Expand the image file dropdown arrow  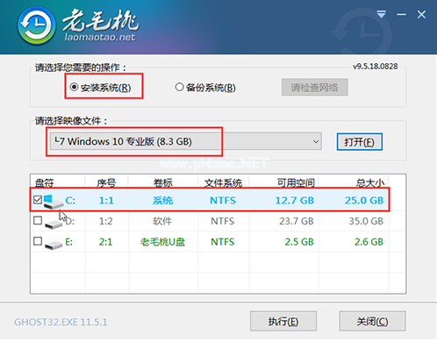316,142
